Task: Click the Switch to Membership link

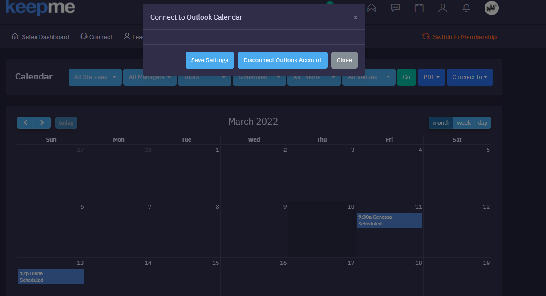Action: 460,37
